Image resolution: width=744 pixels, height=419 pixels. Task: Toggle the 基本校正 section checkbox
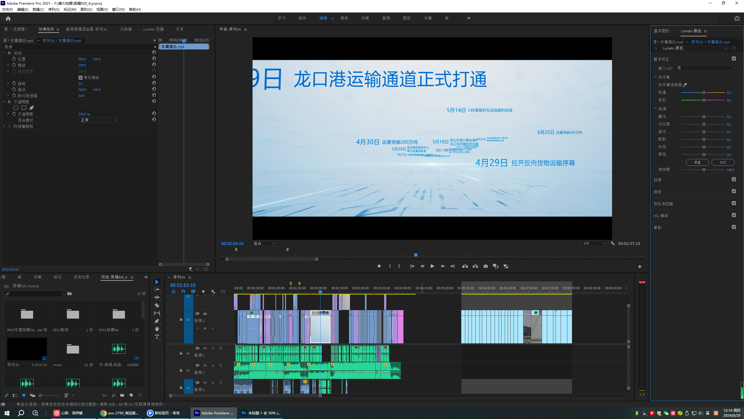734,58
